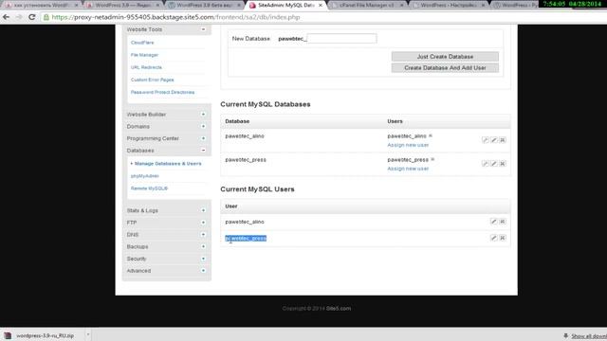Close the SiteAdmin MySQL tab
Image resolution: width=607 pixels, height=341 pixels.
pyautogui.click(x=321, y=6)
